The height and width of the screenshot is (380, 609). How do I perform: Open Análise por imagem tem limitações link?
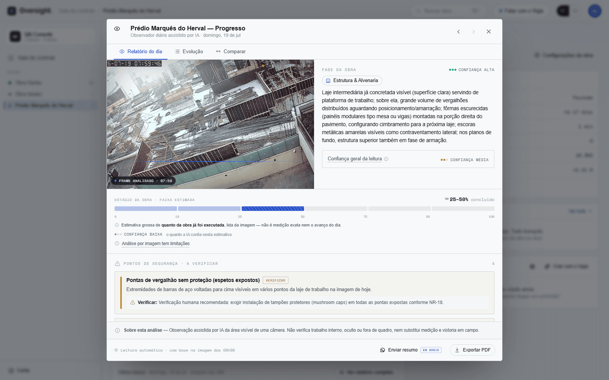coord(156,244)
